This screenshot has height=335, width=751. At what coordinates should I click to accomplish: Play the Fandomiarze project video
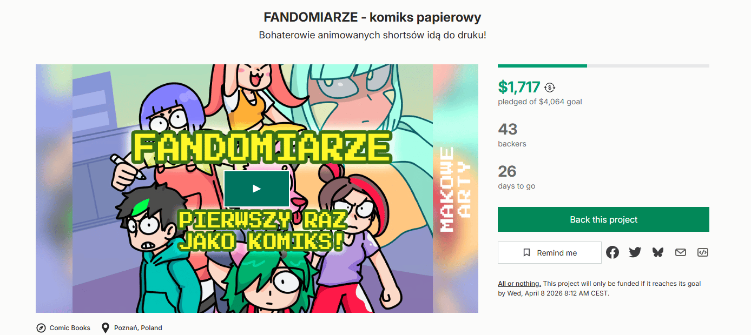(256, 189)
